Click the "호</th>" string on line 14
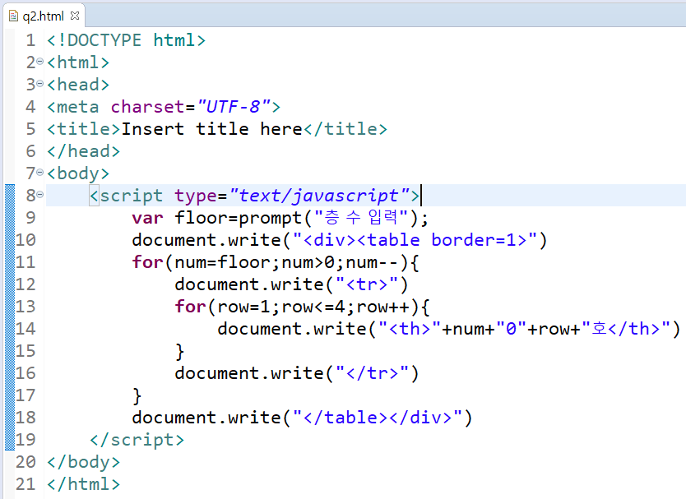The width and height of the screenshot is (686, 499). (x=626, y=329)
